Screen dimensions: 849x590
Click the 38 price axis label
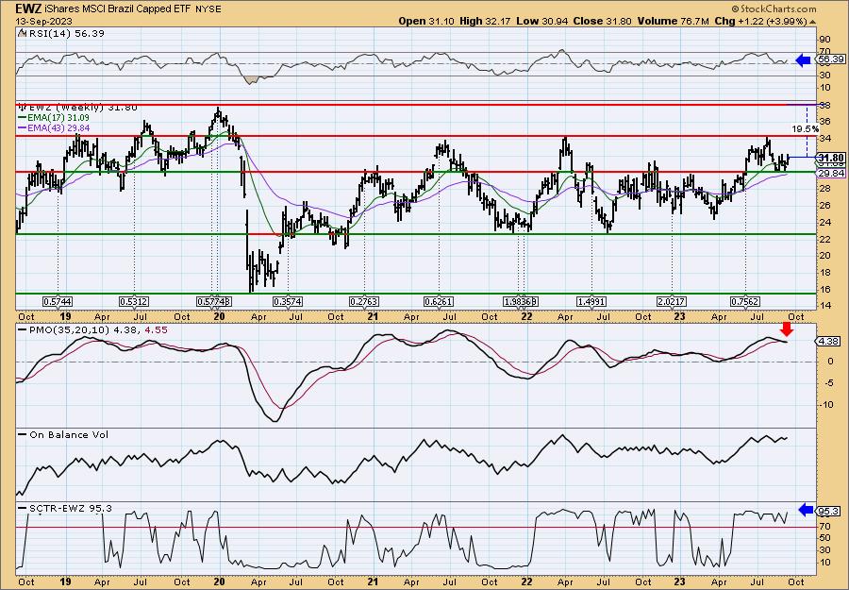pos(825,105)
